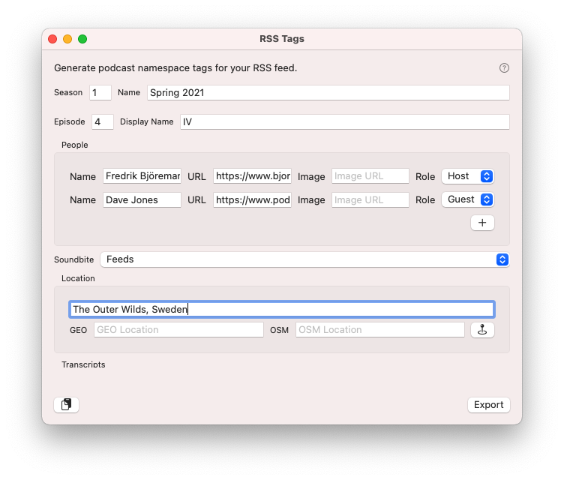Select the bjor URL field for Fredrik
Viewport: 564px width, 480px height.
coord(252,176)
